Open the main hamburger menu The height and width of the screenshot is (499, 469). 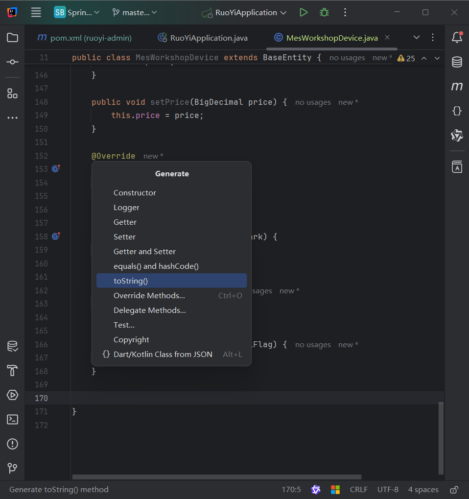tap(36, 12)
